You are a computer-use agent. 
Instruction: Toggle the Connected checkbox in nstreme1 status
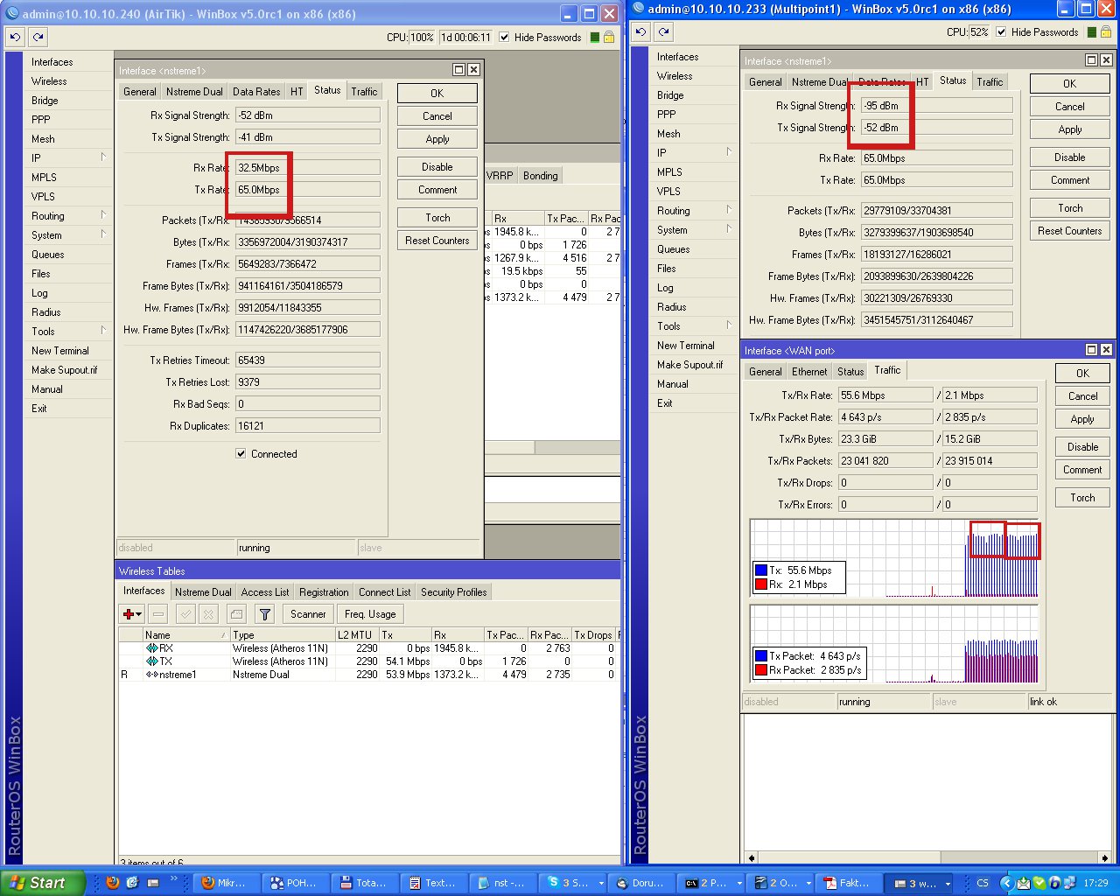tap(241, 454)
